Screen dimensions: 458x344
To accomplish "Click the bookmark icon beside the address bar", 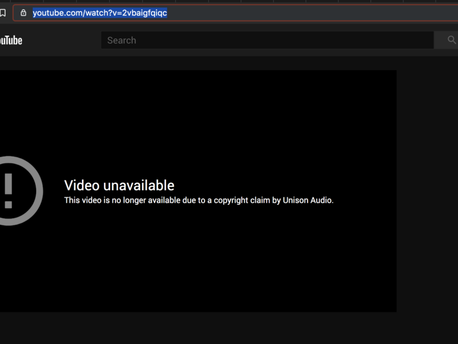I will (x=3, y=13).
